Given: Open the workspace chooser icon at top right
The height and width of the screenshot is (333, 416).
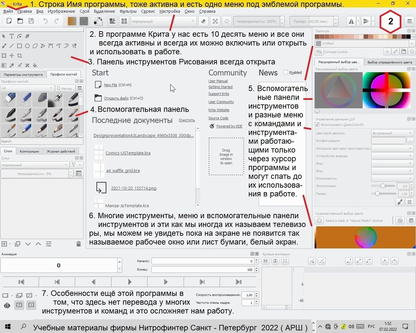Looking at the screenshot, I should coord(409,21).
